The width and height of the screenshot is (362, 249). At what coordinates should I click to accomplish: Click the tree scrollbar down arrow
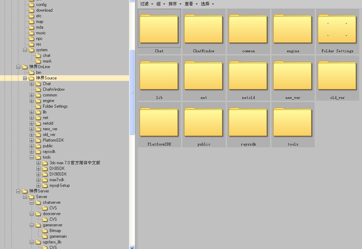pyautogui.click(x=132, y=247)
